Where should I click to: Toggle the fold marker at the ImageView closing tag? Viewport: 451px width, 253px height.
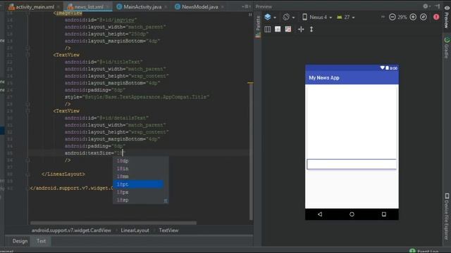coord(27,48)
